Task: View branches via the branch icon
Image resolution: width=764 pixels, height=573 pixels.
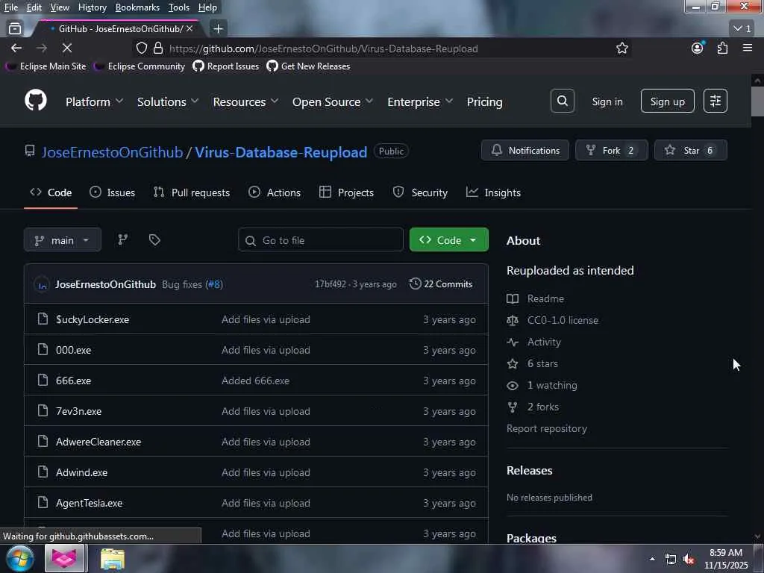Action: (x=123, y=239)
